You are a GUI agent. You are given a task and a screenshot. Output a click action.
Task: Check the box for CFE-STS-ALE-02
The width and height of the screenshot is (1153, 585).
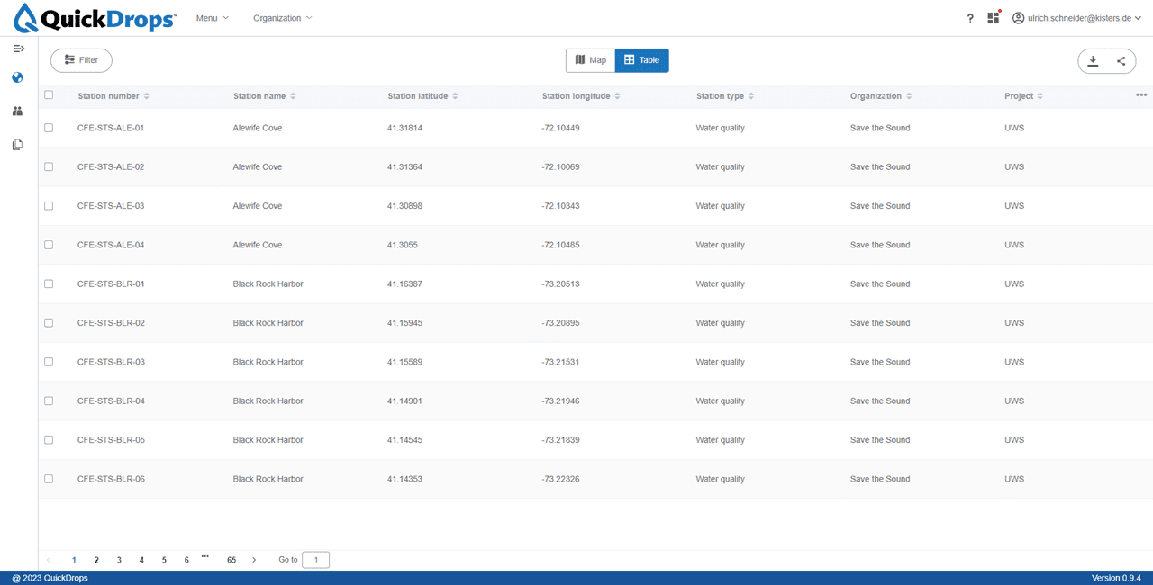[49, 166]
